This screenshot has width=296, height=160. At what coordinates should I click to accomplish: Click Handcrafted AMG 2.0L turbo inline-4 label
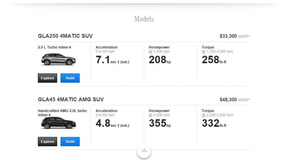pyautogui.click(x=62, y=113)
